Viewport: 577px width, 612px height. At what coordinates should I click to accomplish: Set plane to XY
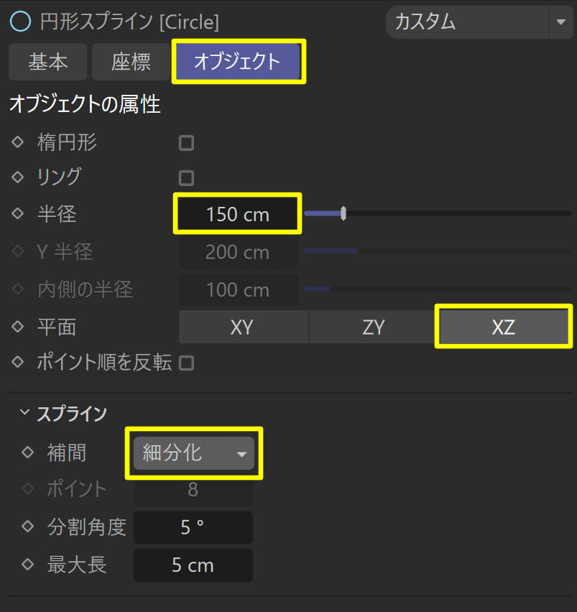click(242, 327)
